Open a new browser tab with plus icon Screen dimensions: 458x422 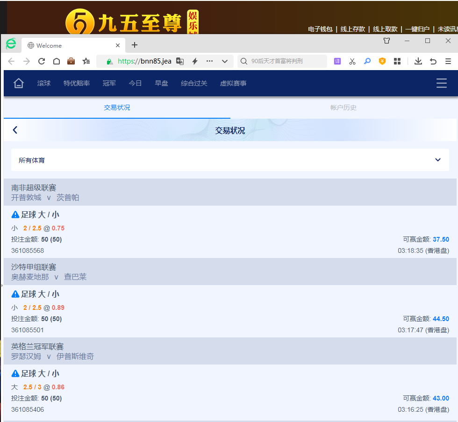coord(135,45)
